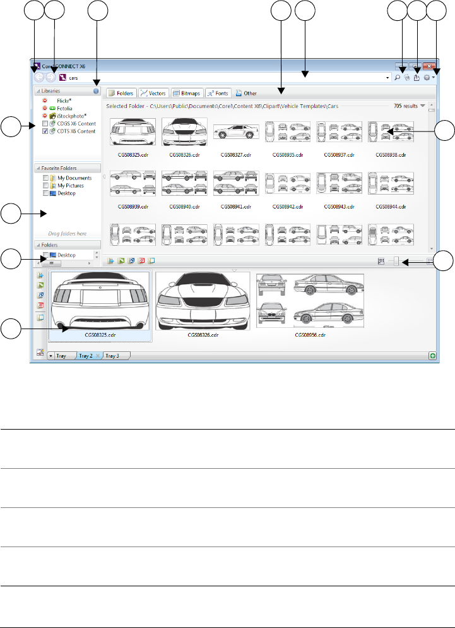The width and height of the screenshot is (455, 628).
Task: Click the open file location icon below results
Action: pos(151,261)
